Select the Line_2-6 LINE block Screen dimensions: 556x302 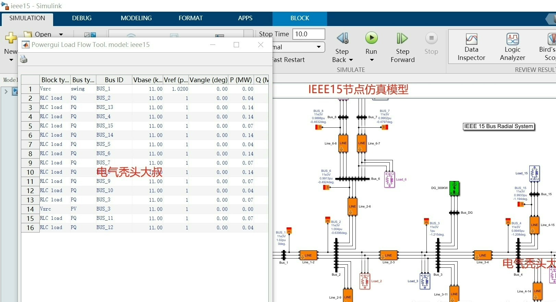[352, 206]
